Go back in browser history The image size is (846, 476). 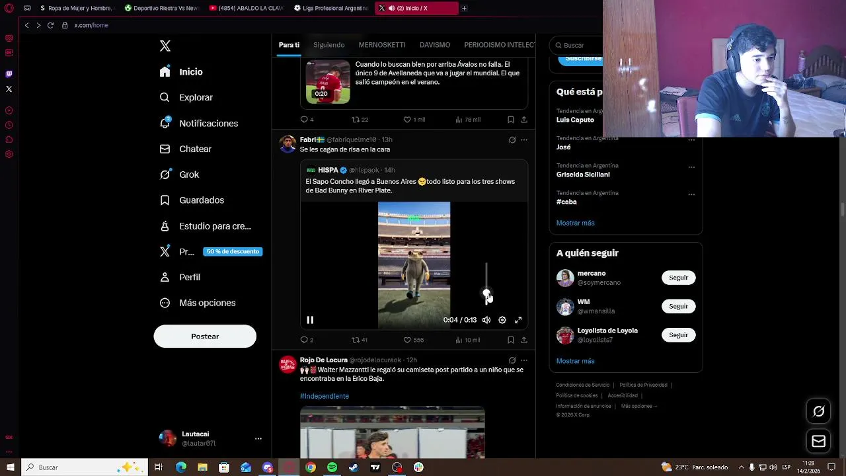coord(26,25)
